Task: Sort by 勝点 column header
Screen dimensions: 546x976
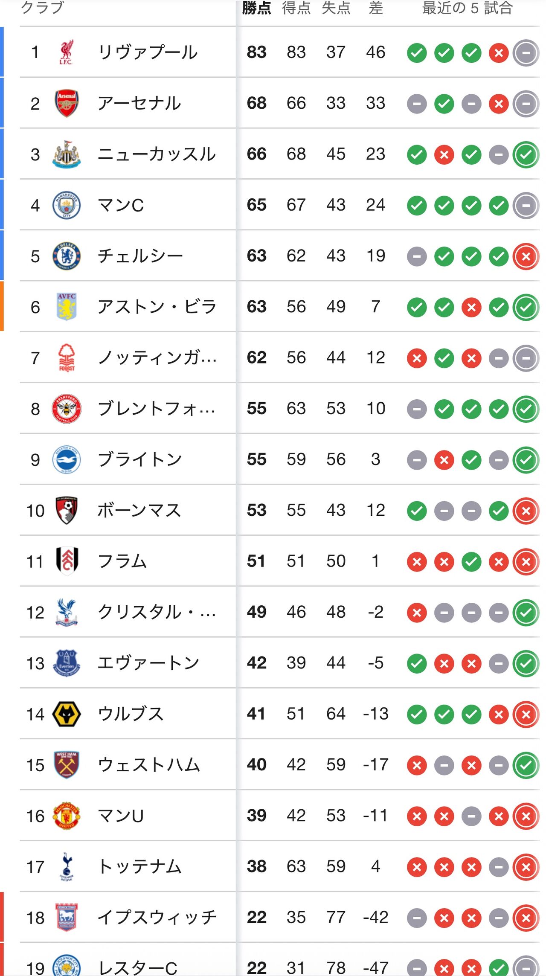Action: point(256,8)
